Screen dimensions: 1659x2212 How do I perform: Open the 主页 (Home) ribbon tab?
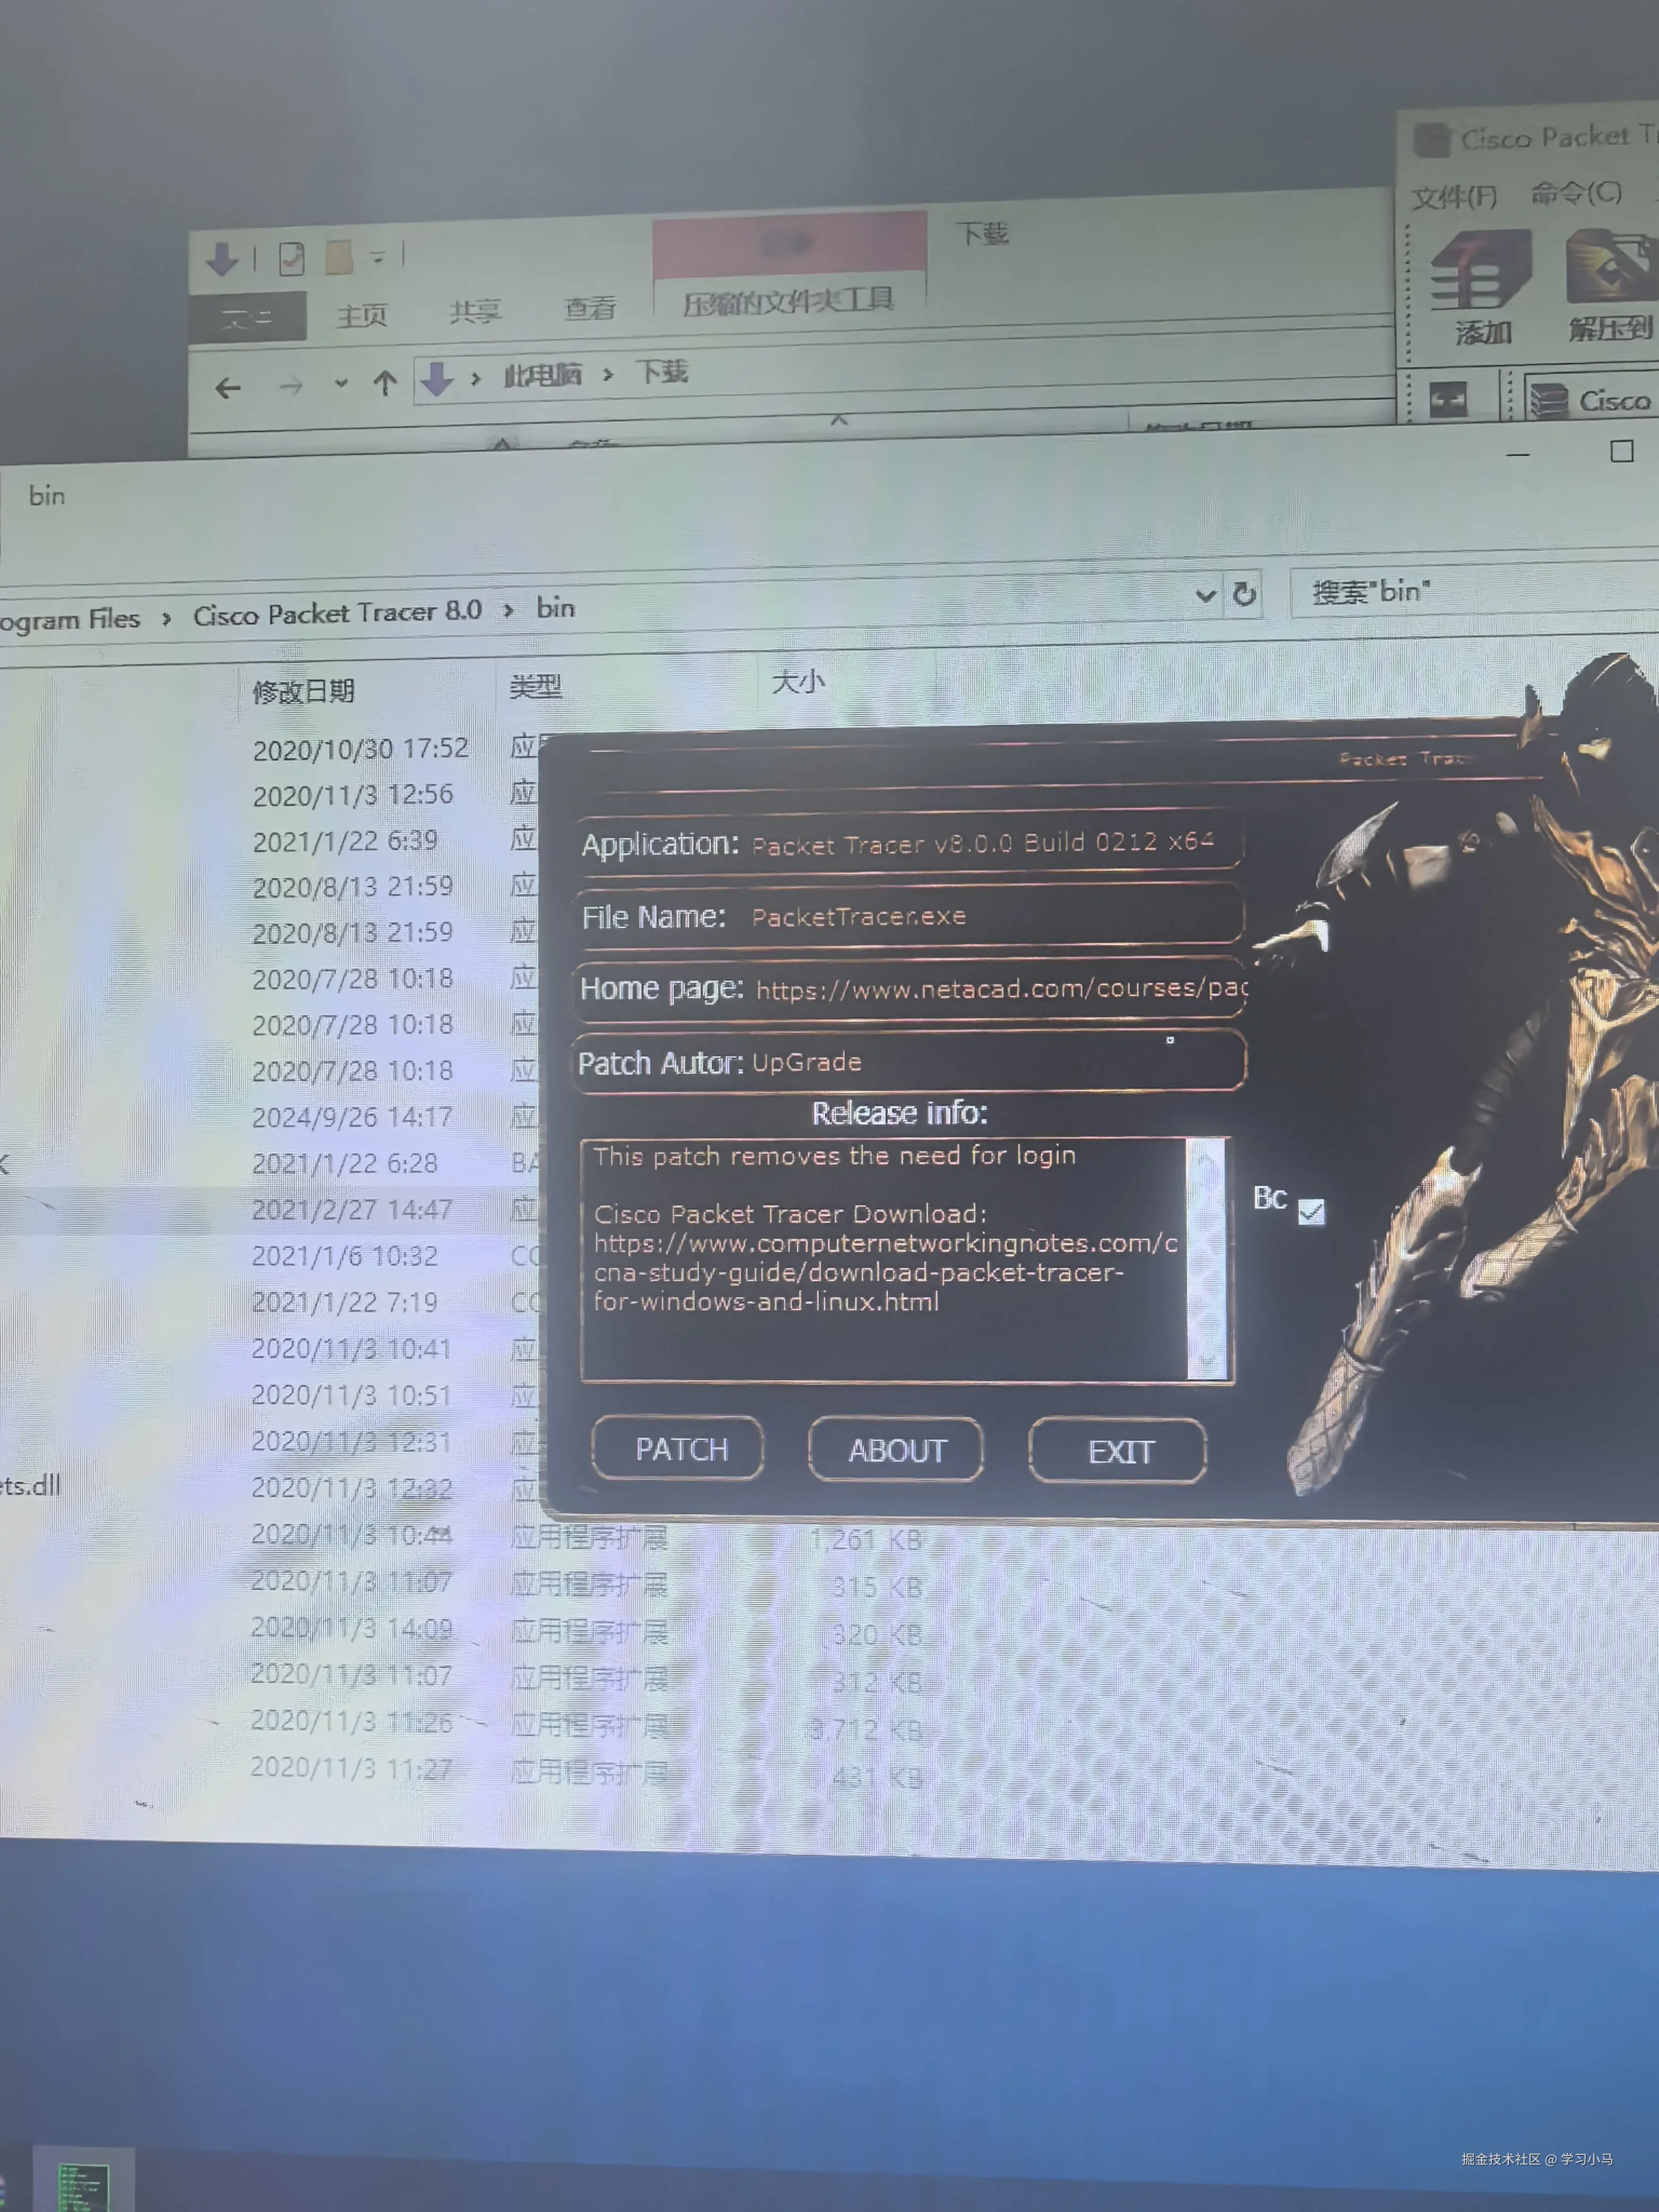(361, 316)
